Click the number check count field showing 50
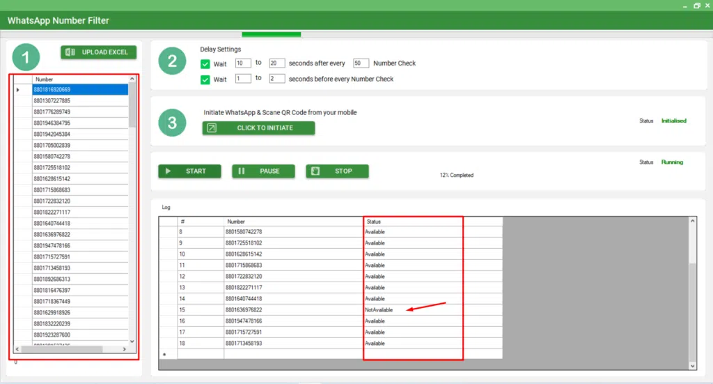Viewport: 713px width, 384px height. (361, 63)
